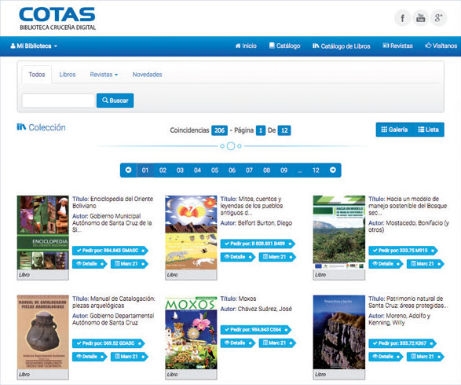Click Pedir por 984.843 C564 tag

click(256, 330)
